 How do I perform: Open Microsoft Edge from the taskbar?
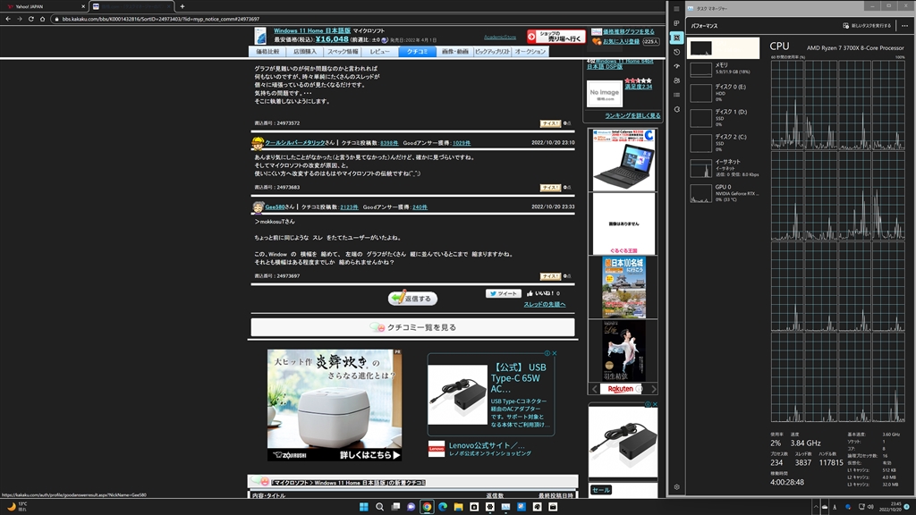[x=443, y=507]
